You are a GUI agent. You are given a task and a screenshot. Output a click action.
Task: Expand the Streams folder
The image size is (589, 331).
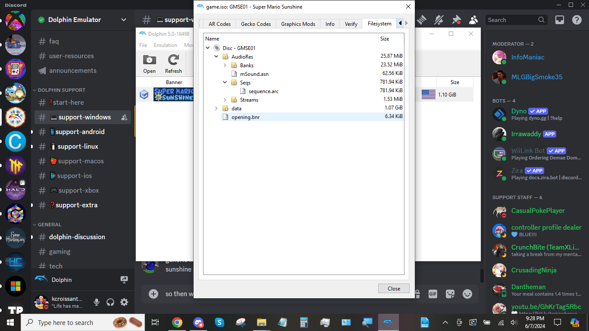(x=225, y=100)
